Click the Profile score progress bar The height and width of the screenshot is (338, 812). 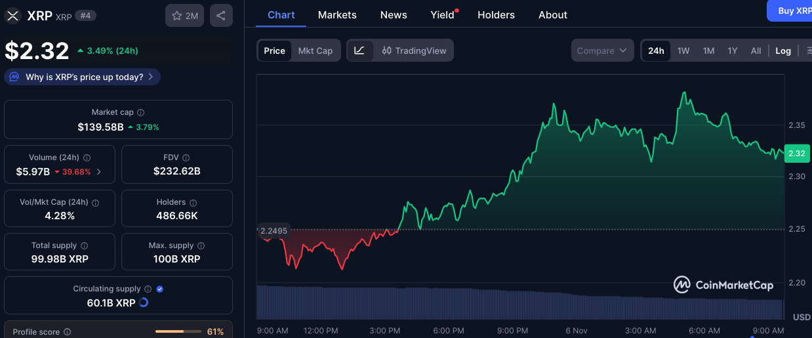point(178,332)
